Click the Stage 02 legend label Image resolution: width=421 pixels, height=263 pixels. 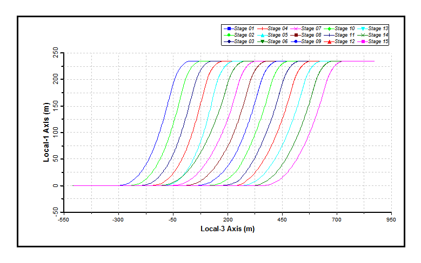pyautogui.click(x=244, y=34)
